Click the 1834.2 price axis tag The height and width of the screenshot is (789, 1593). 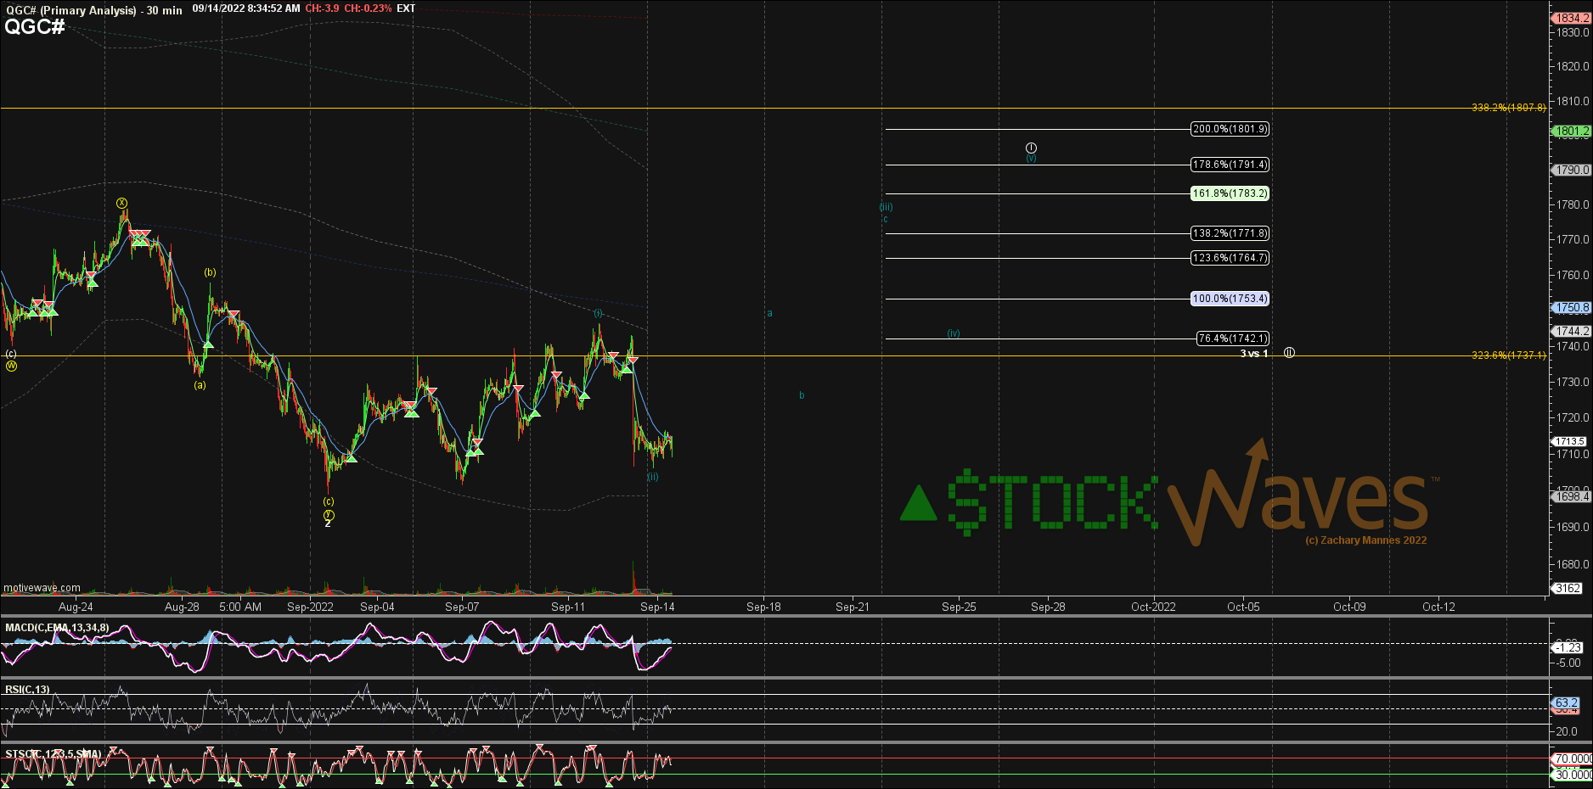[x=1571, y=18]
